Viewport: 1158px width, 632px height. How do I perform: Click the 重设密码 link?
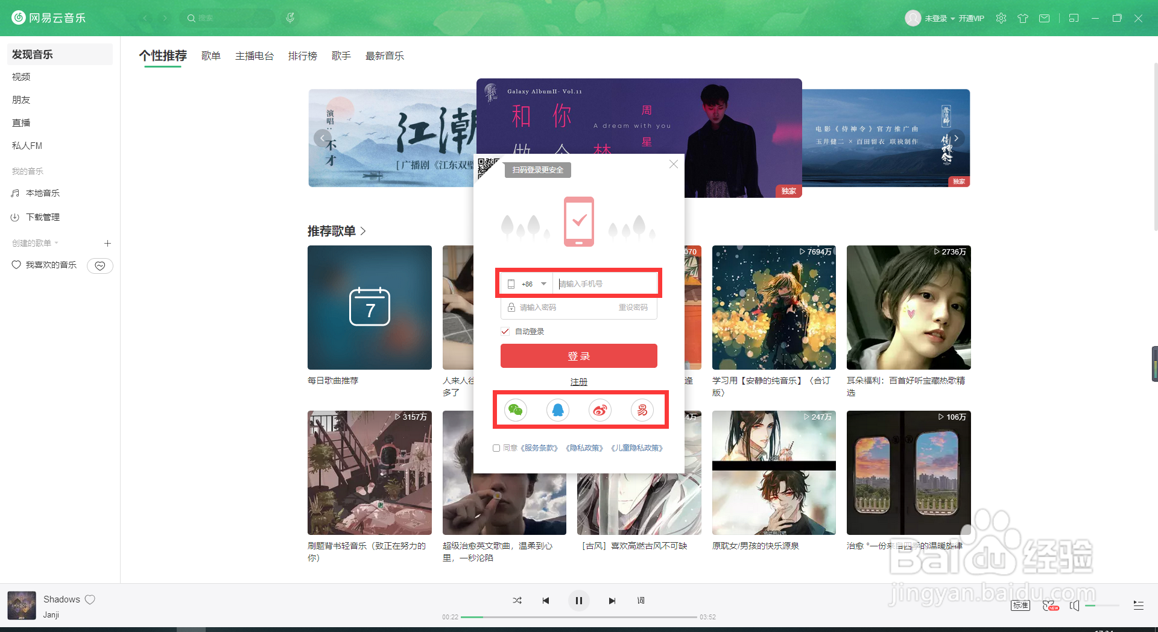point(633,308)
